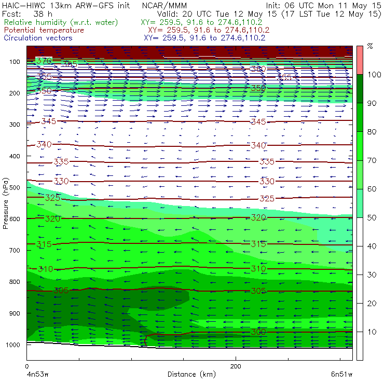Click the '(17 LST Tue 12 May 15)' text
Viewport: 384px width, 384px height.
click(x=332, y=14)
